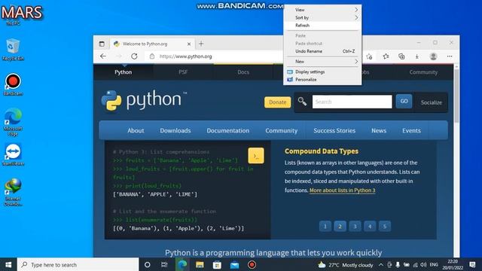Open the Recycle Bin desktop icon
482x271 pixels.
click(x=13, y=49)
